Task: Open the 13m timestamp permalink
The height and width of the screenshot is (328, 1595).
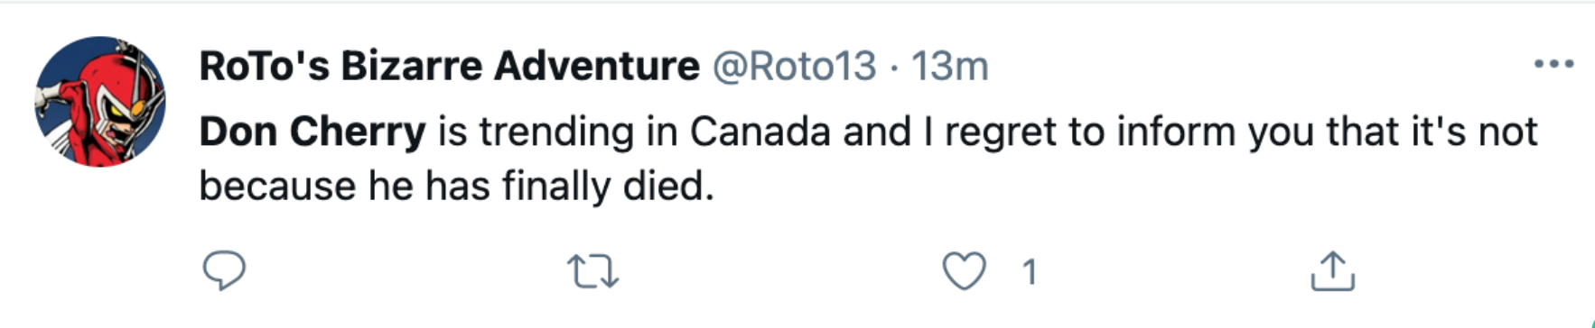Action: click(x=949, y=66)
